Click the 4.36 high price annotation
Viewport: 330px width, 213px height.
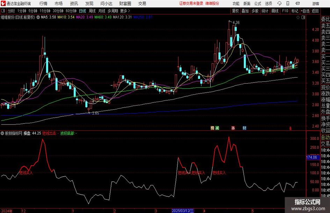[x=236, y=23]
